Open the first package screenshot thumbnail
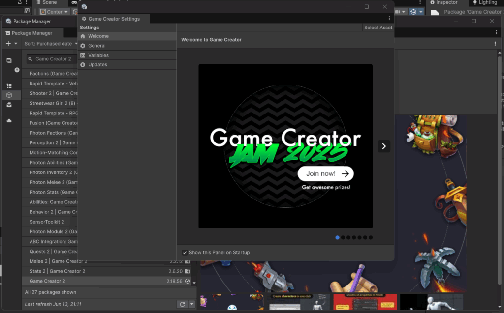The width and height of the screenshot is (504, 313). click(x=231, y=302)
